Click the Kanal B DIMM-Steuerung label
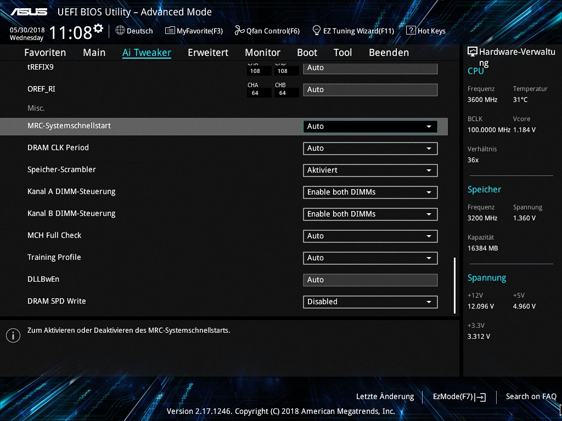Screen dimensions: 562x421 coord(71,213)
